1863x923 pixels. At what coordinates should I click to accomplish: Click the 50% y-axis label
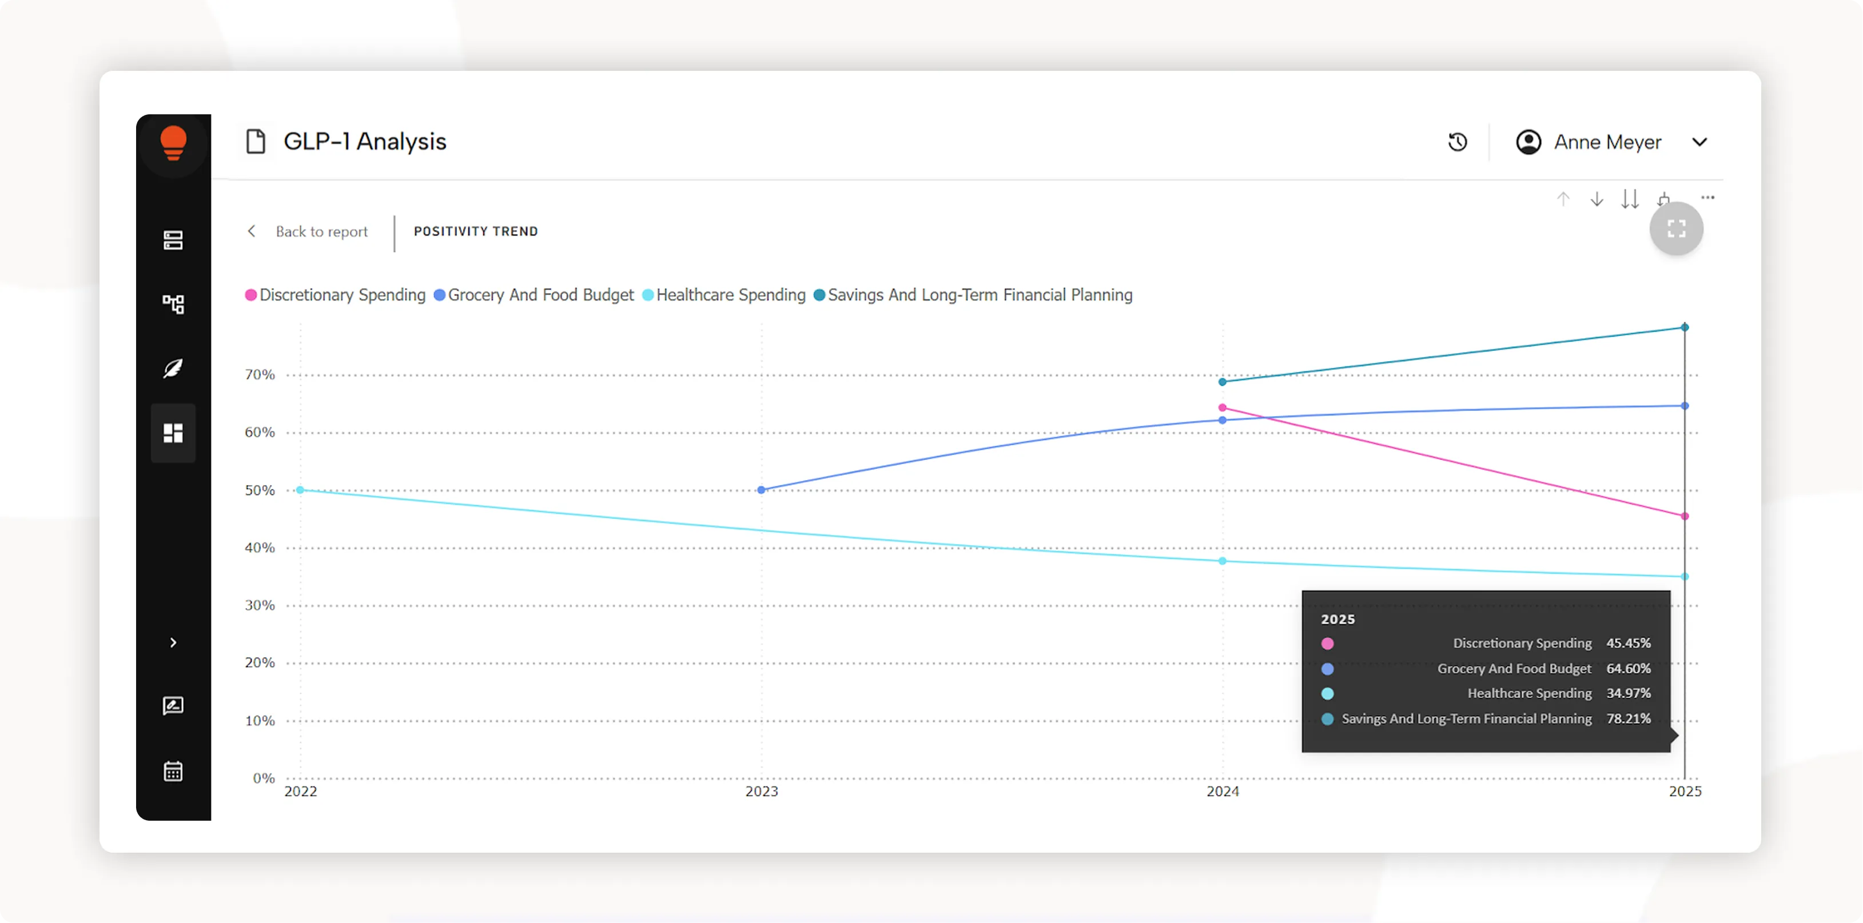(x=260, y=490)
